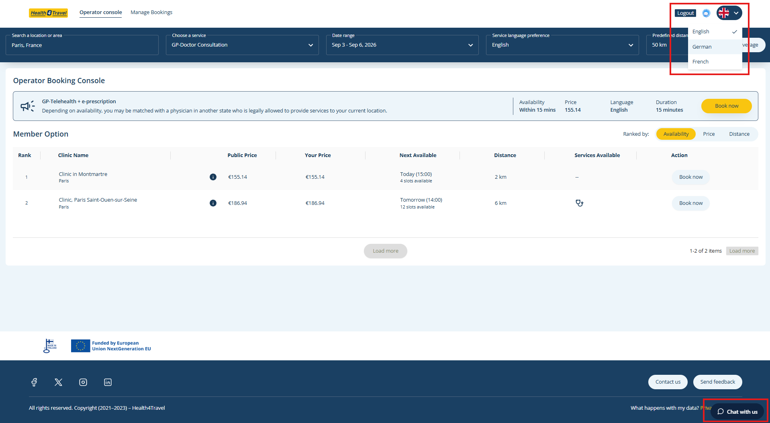Click the Made in Finland key logo
Viewport: 770px width, 423px height.
[50, 346]
